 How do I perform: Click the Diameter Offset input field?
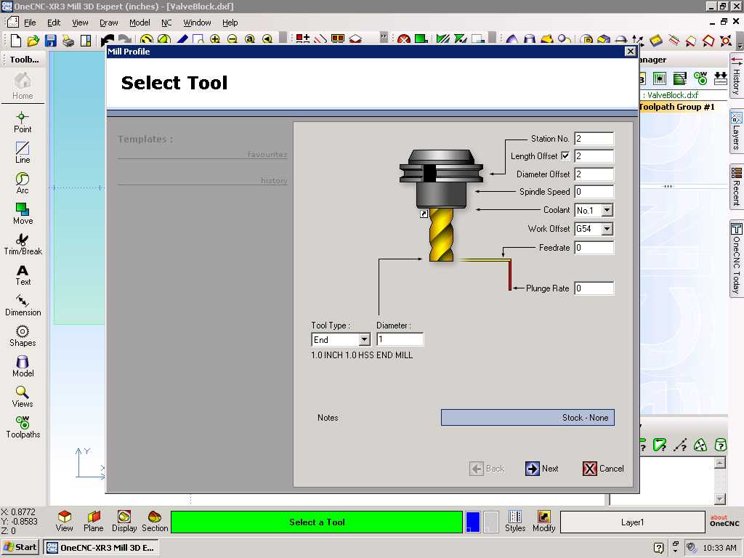tap(594, 174)
